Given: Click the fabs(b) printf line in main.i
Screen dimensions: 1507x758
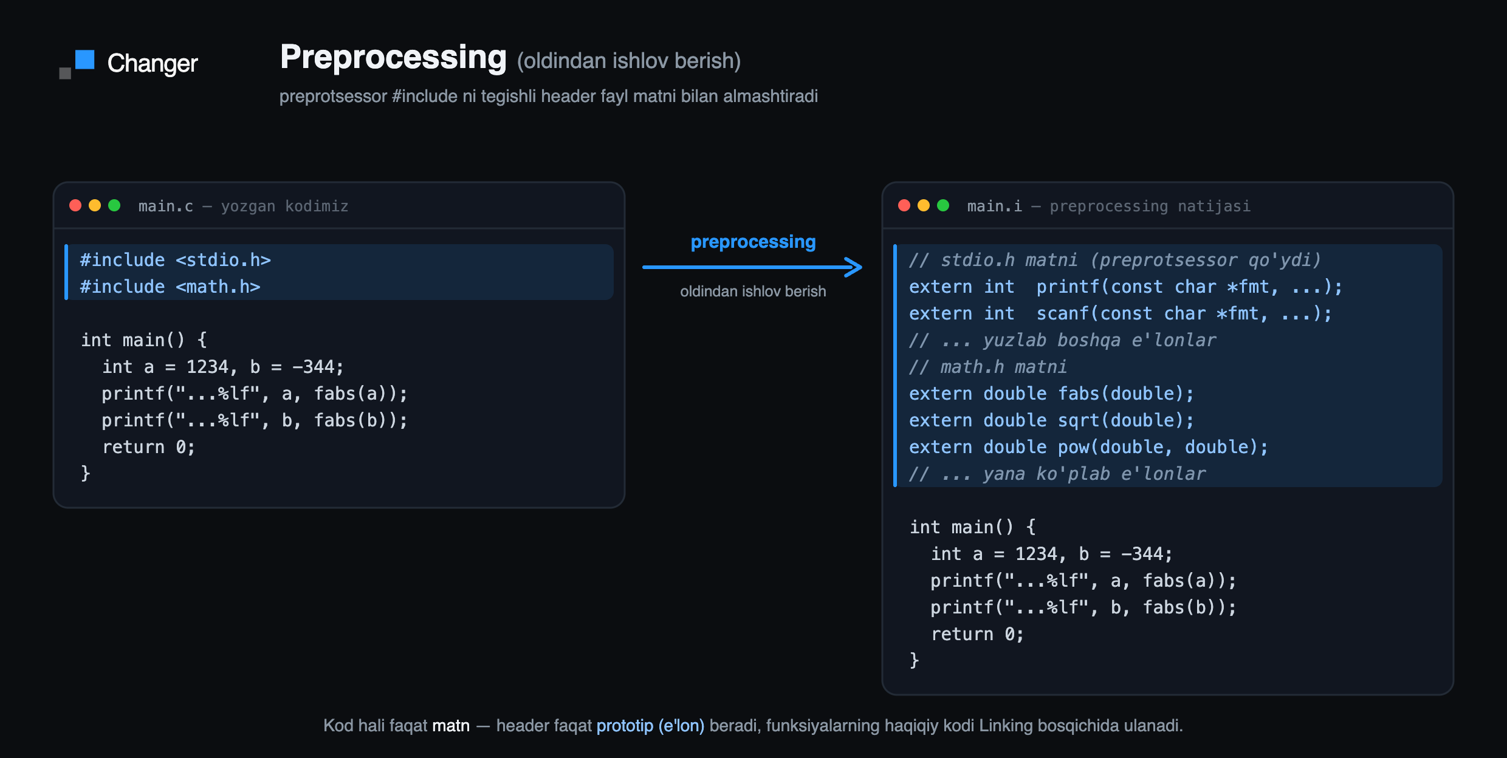Looking at the screenshot, I should click(x=1083, y=607).
